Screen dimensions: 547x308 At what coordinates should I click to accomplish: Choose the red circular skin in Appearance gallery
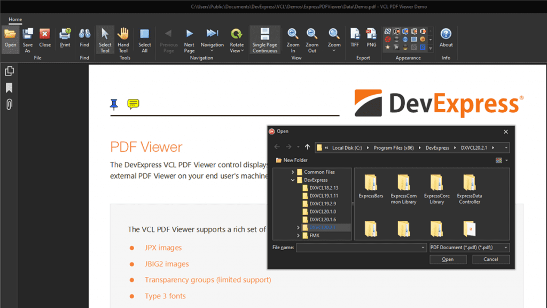point(388,39)
